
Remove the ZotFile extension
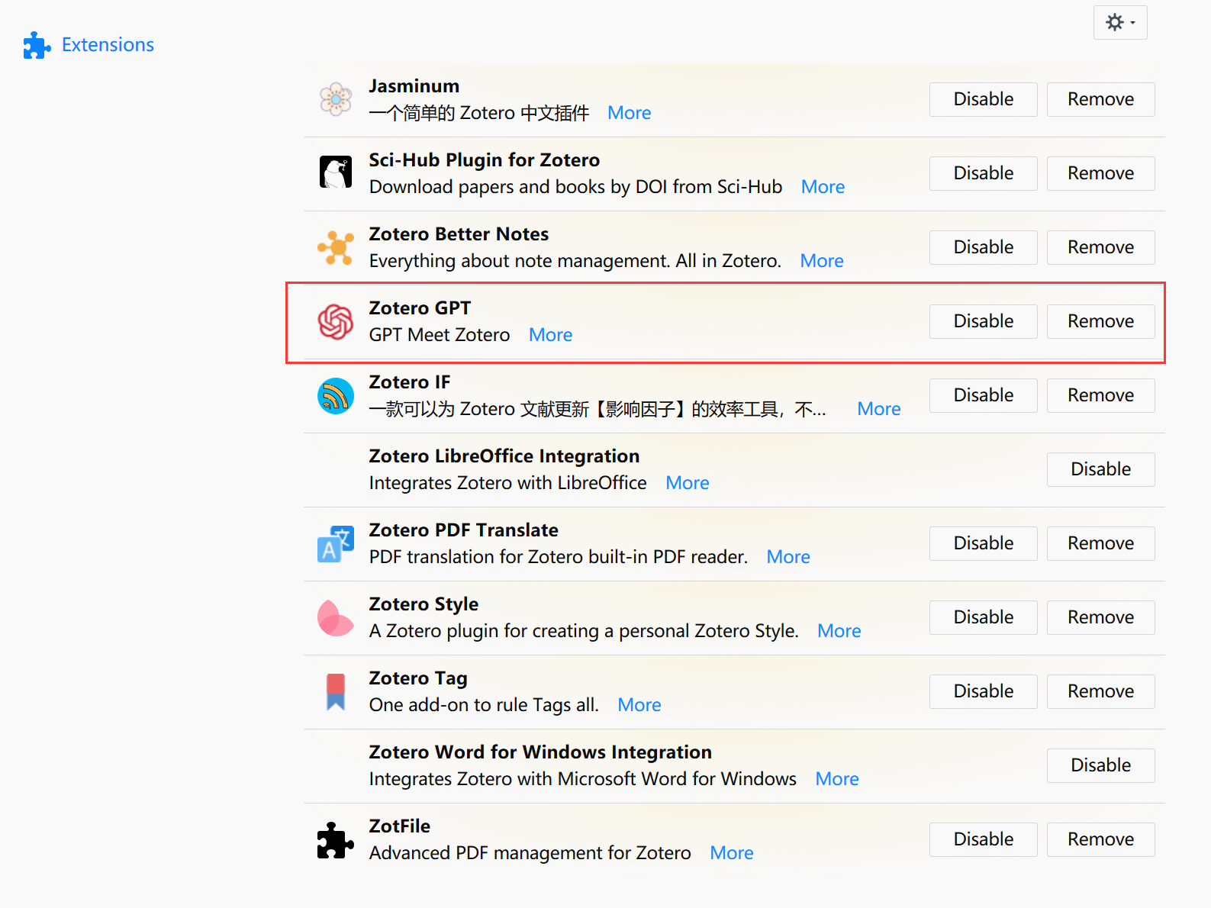click(1100, 839)
